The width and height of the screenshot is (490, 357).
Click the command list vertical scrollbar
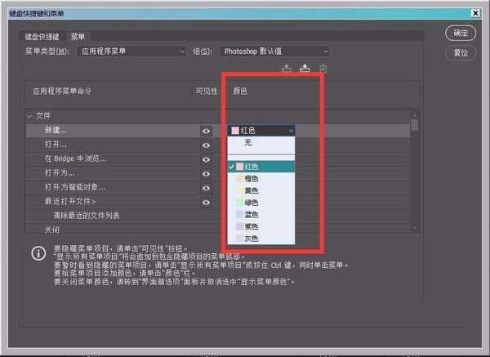click(415, 172)
